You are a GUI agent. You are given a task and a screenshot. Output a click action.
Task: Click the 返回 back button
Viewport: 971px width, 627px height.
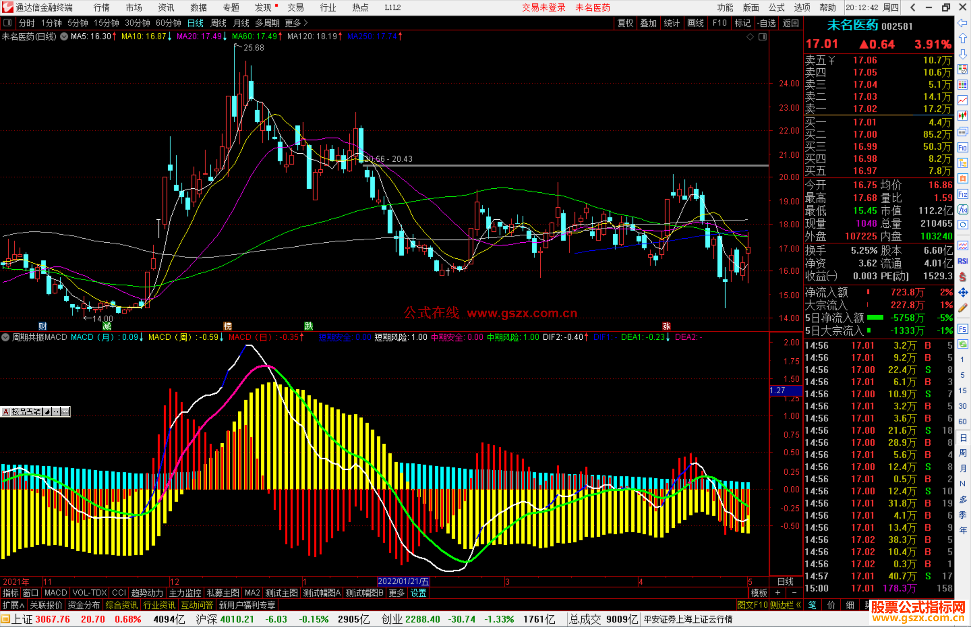[x=790, y=23]
